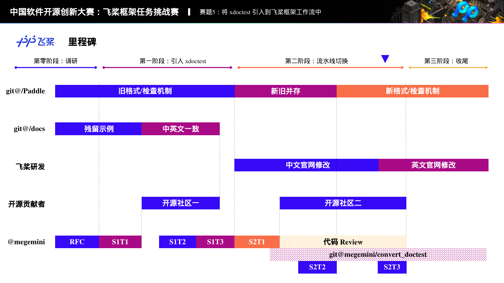Select the S1T1 task block
The image size is (504, 283).
[x=120, y=242]
